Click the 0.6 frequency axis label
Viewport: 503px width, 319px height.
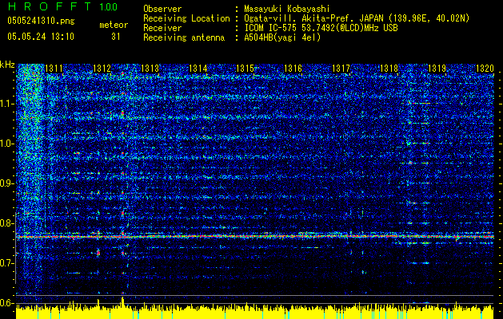tap(7, 303)
